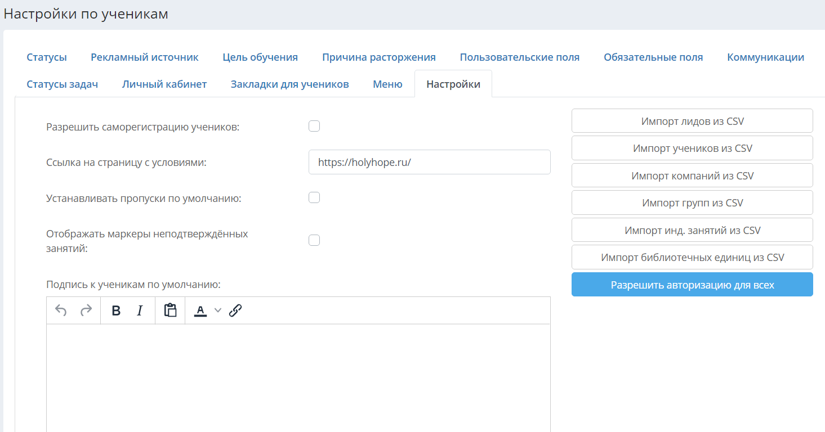Click Импорт инд. занятий из CSV
825x432 pixels.
pos(692,230)
